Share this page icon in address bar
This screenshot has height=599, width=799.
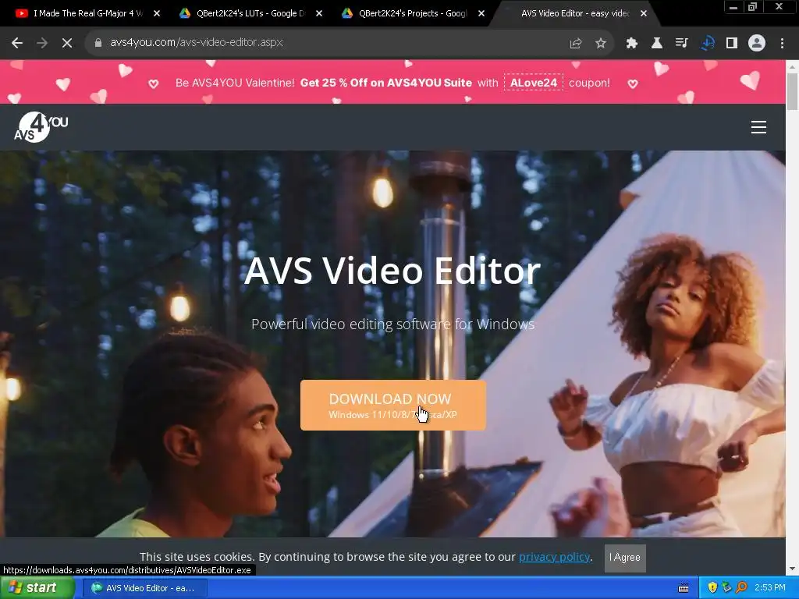(575, 44)
